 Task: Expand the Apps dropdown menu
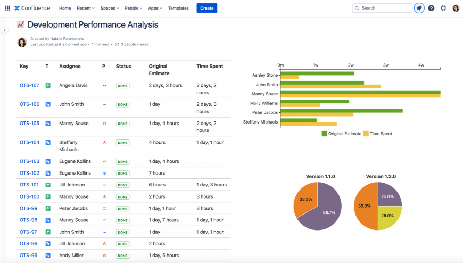click(155, 8)
